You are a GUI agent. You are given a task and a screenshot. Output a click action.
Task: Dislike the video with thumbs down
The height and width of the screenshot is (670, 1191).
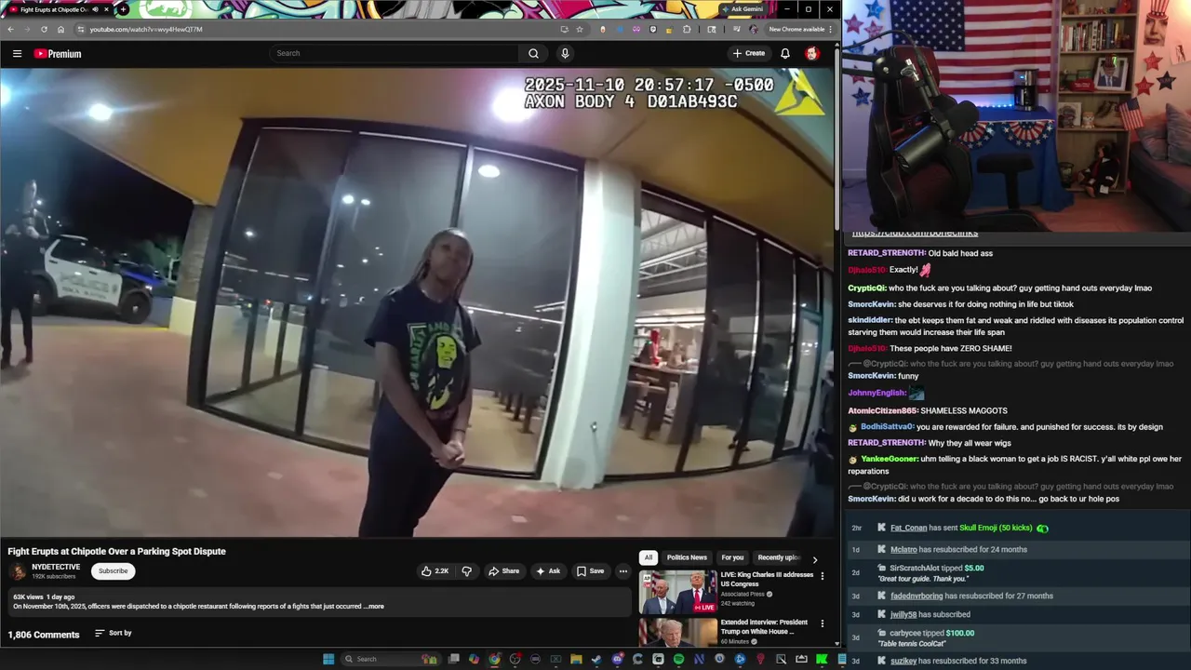coord(467,571)
